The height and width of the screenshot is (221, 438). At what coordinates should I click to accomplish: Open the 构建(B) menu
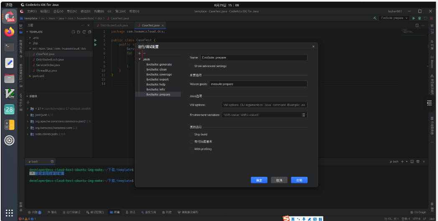click(99, 11)
